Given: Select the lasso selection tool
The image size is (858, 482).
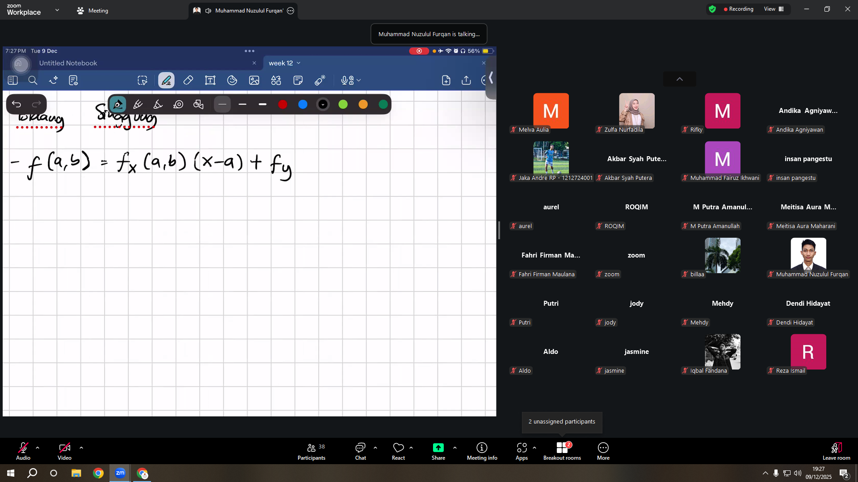Looking at the screenshot, I should (143, 80).
